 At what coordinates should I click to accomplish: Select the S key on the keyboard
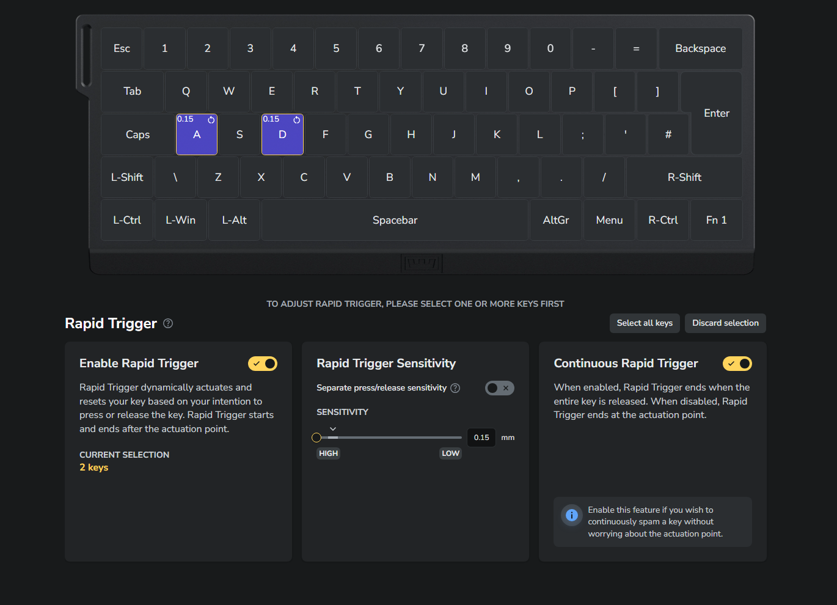click(239, 134)
